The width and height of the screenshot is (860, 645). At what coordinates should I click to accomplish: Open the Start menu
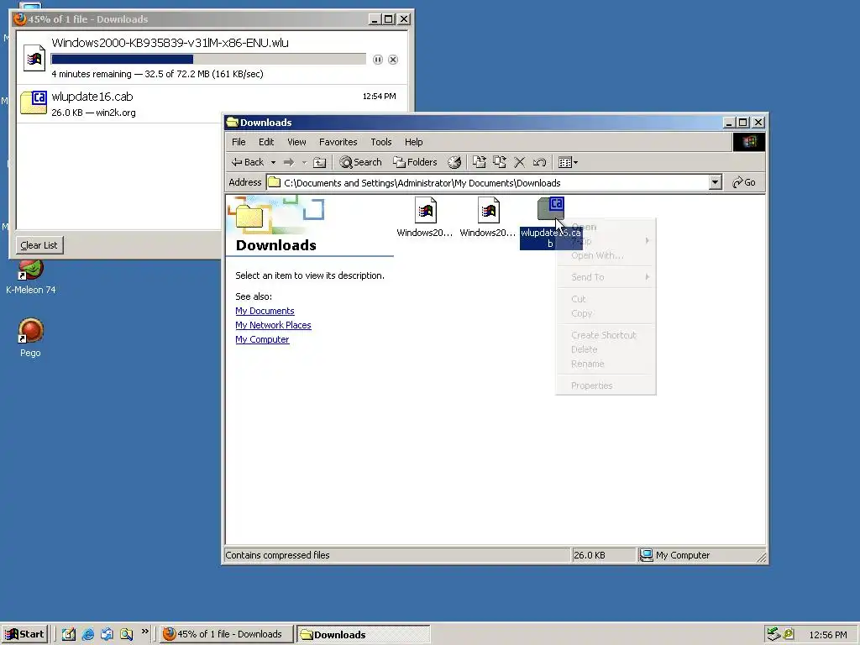pos(24,635)
